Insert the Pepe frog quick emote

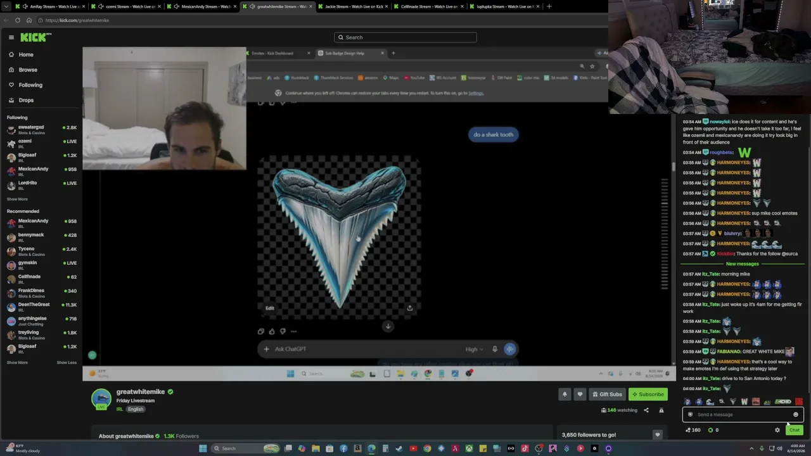tap(767, 402)
